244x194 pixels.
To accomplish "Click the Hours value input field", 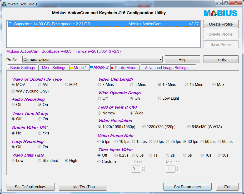I will point(136,169).
